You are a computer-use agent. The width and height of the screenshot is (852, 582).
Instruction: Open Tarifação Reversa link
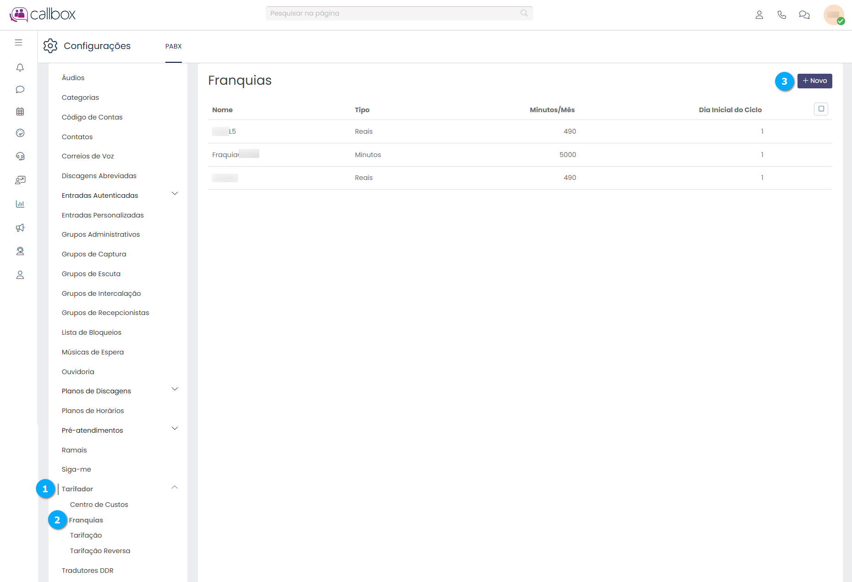[x=100, y=551]
